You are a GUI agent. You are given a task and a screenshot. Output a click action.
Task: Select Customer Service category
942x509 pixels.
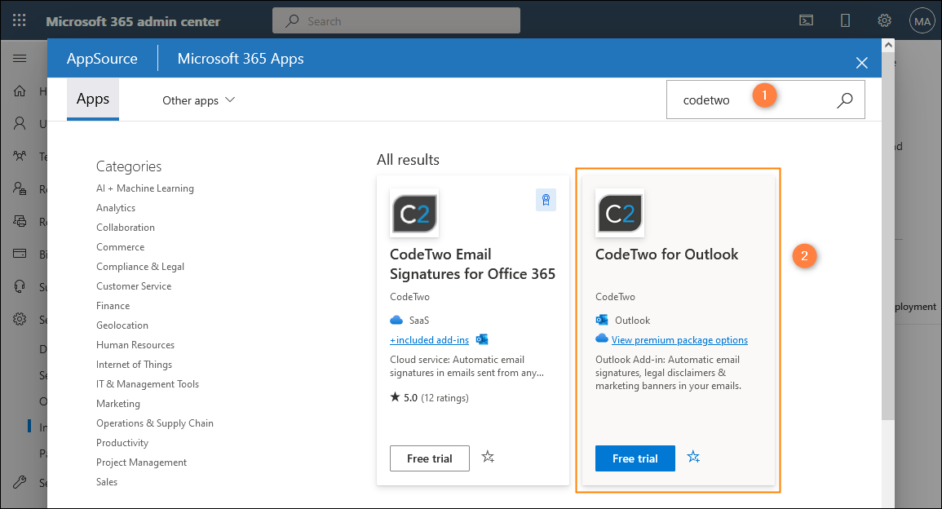click(134, 286)
